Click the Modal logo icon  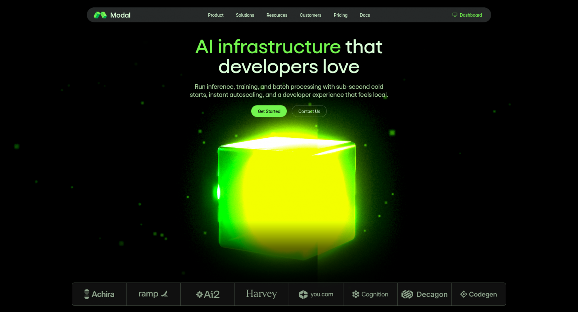click(100, 15)
